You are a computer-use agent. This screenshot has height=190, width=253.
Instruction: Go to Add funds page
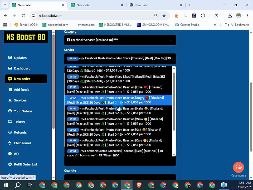tap(19, 89)
